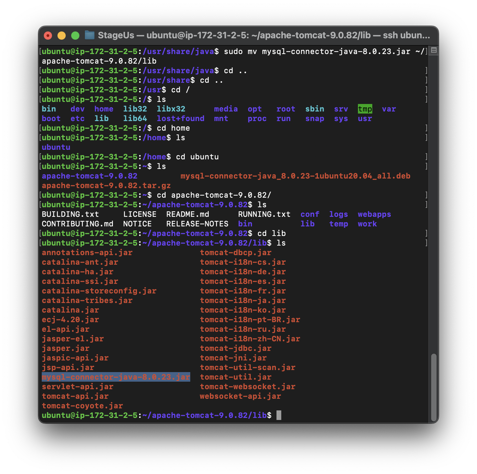Click the libx32 directory name

pyautogui.click(x=171, y=109)
